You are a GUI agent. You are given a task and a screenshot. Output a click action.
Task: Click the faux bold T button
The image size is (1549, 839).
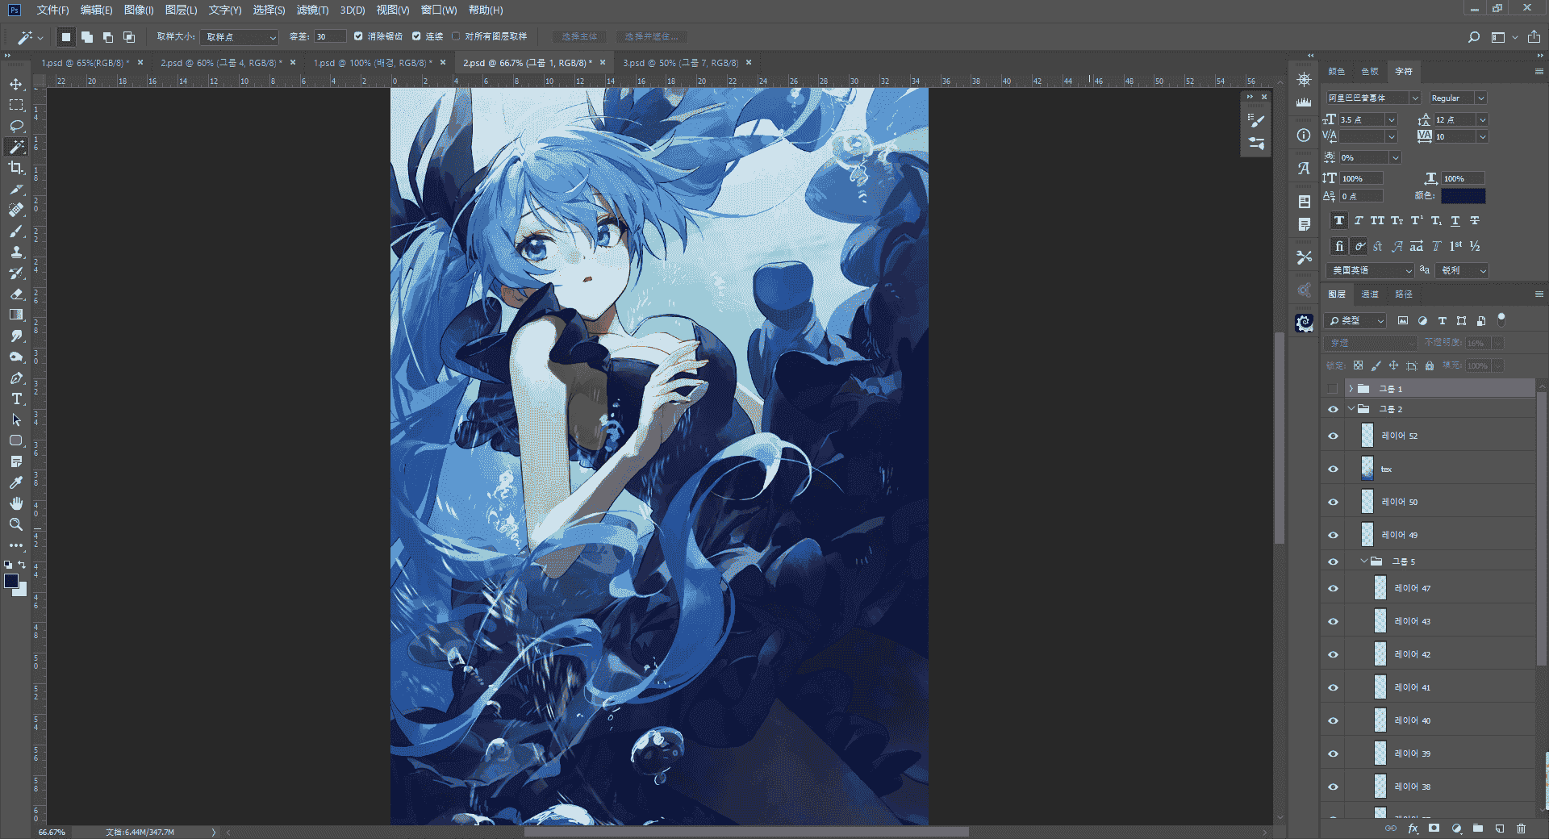(x=1339, y=221)
